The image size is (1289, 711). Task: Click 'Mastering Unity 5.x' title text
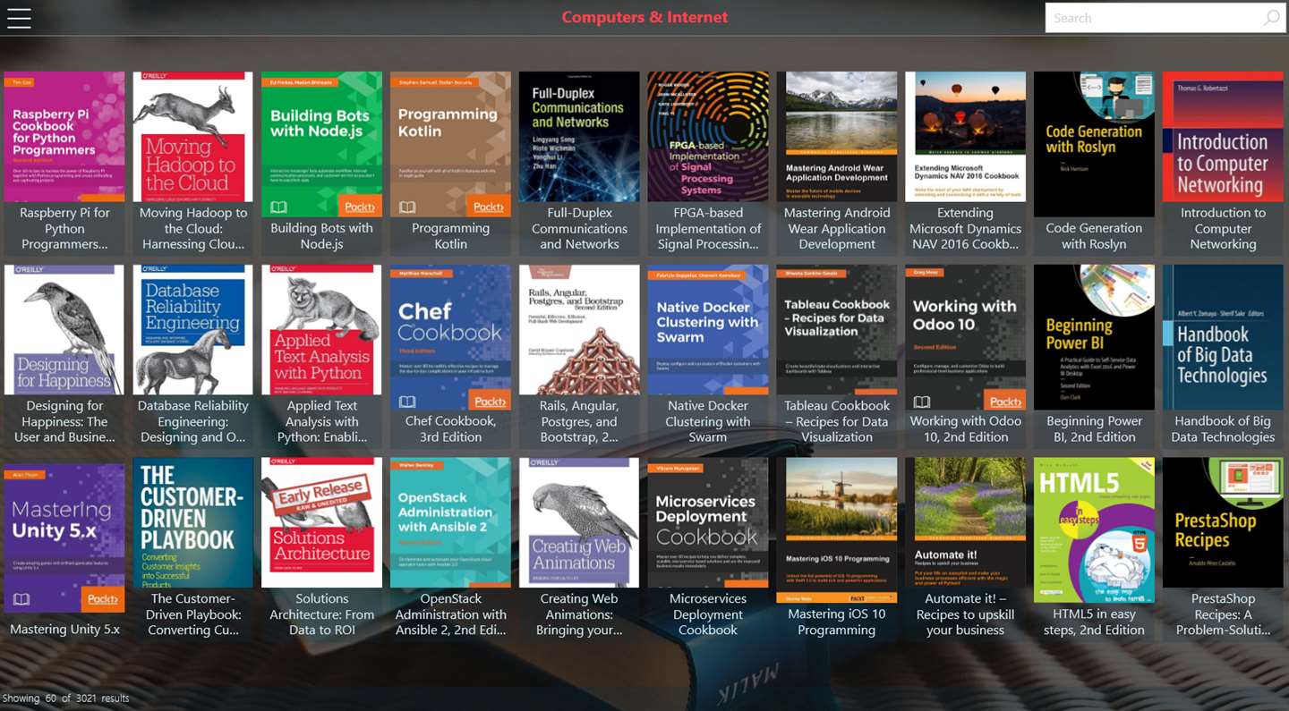coord(64,630)
